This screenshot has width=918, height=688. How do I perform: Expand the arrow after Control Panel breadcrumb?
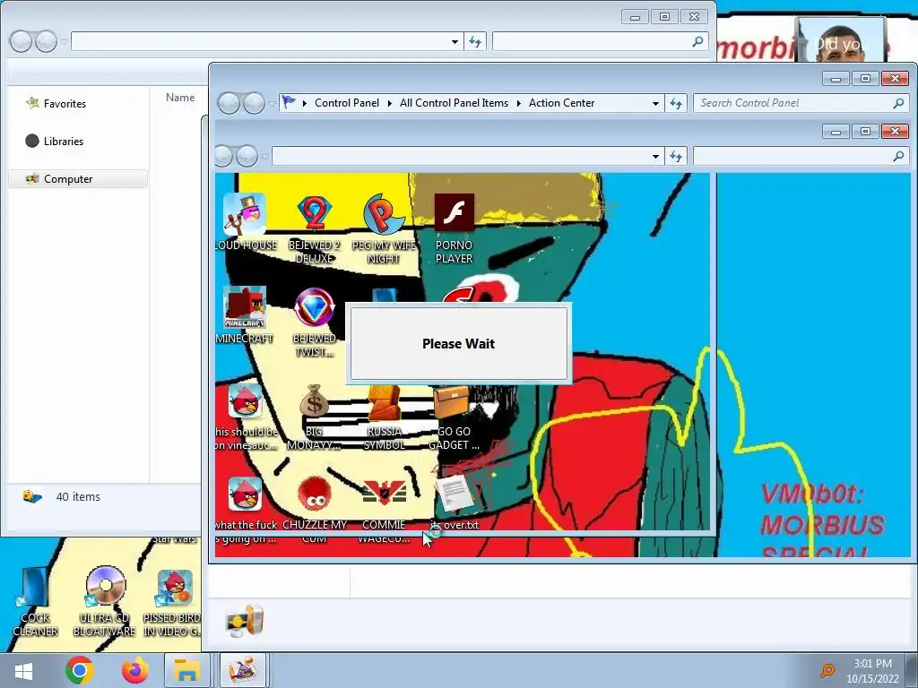click(390, 104)
